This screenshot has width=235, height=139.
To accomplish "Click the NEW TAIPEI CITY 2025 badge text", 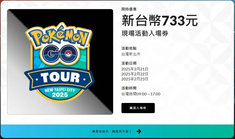I will pos(60,93).
